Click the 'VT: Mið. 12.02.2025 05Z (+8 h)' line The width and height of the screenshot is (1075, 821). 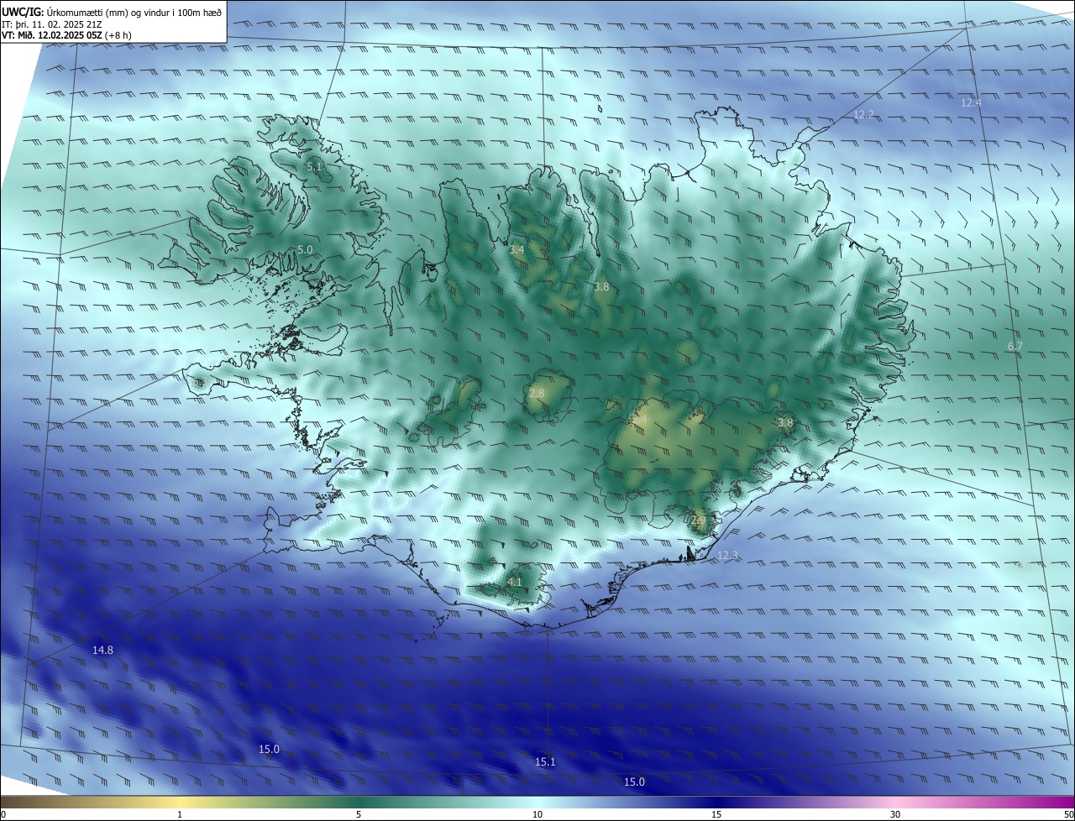pos(66,35)
